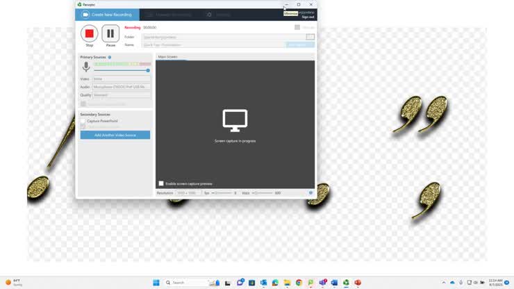Click the help icon at preview bottom right

310,193
